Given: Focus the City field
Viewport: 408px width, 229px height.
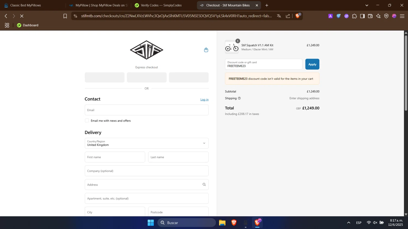Looking at the screenshot, I should pos(115,212).
